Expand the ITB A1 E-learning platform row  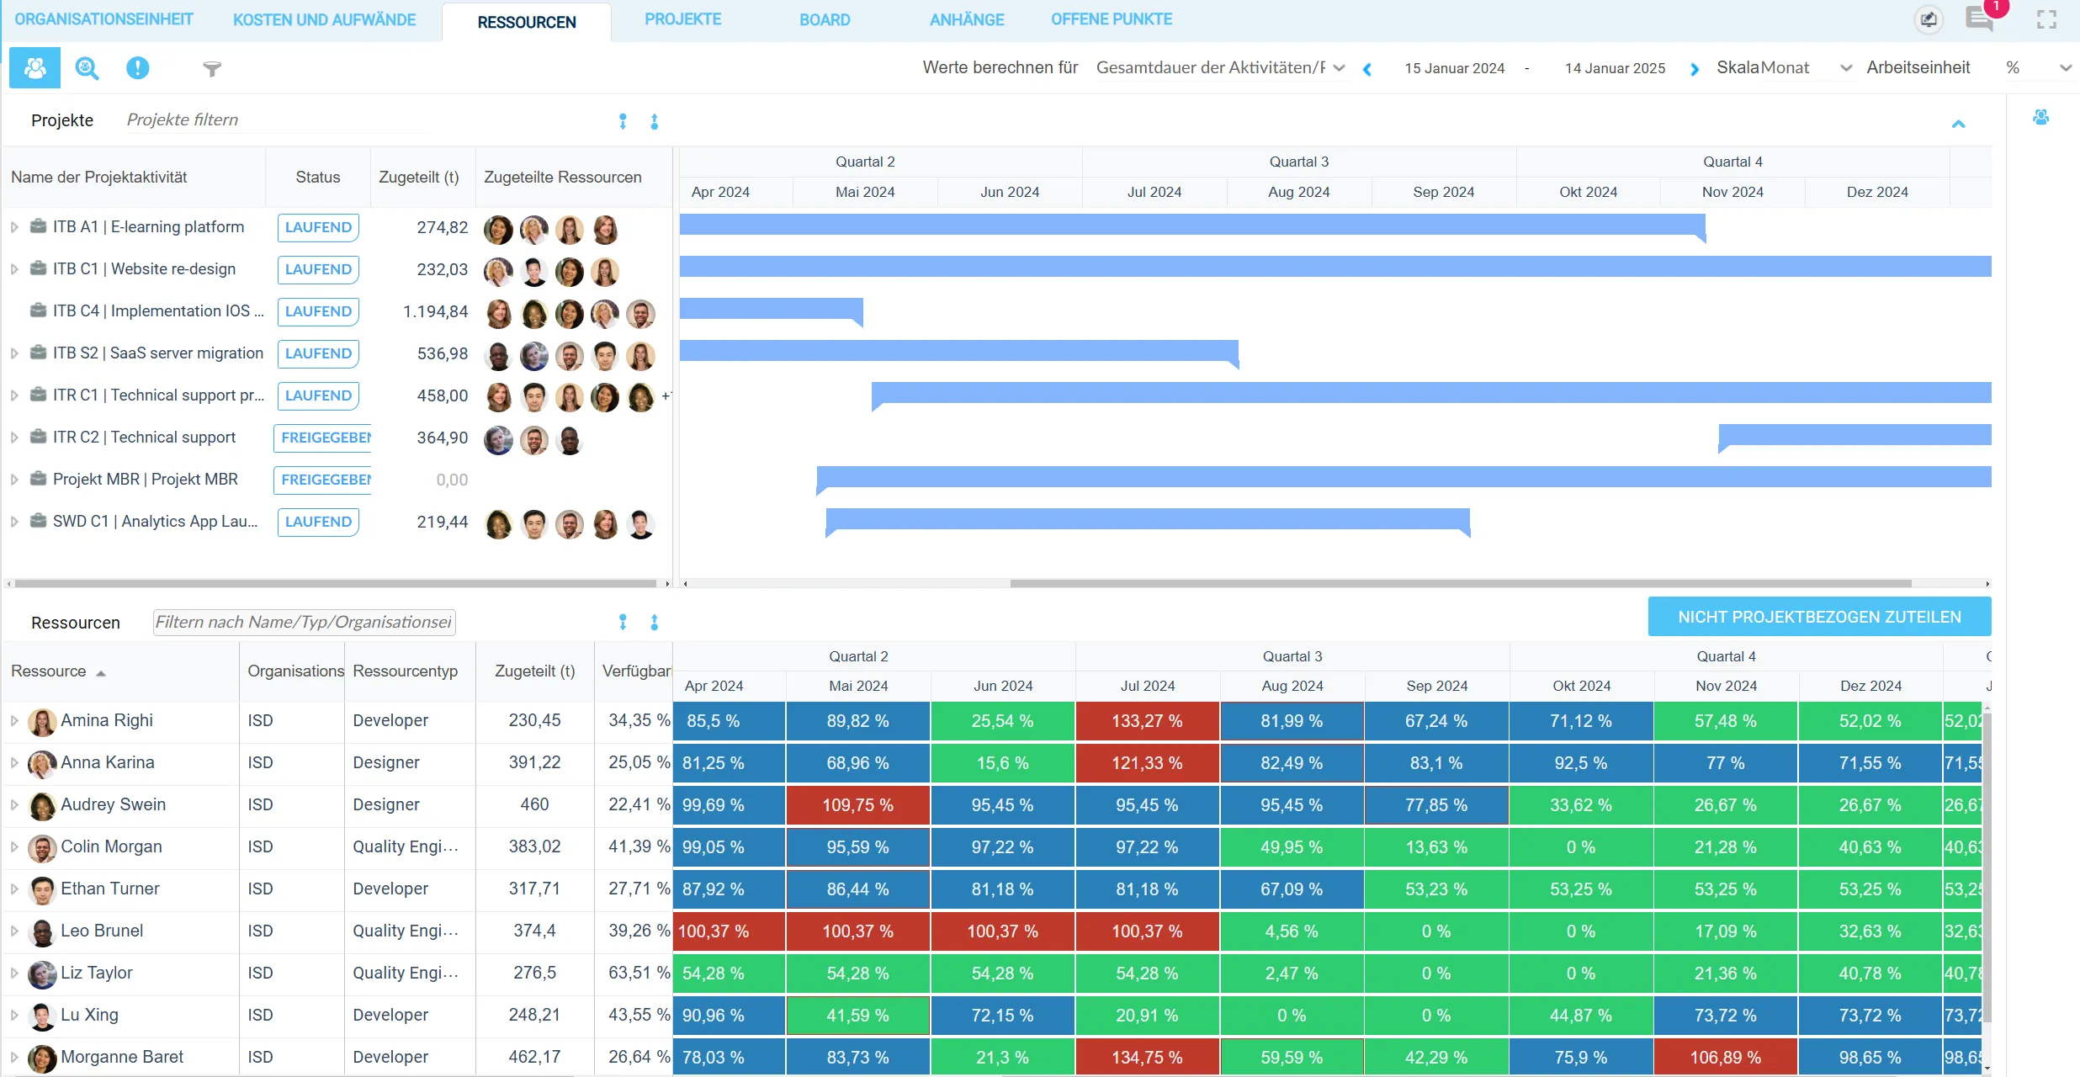[x=13, y=226]
